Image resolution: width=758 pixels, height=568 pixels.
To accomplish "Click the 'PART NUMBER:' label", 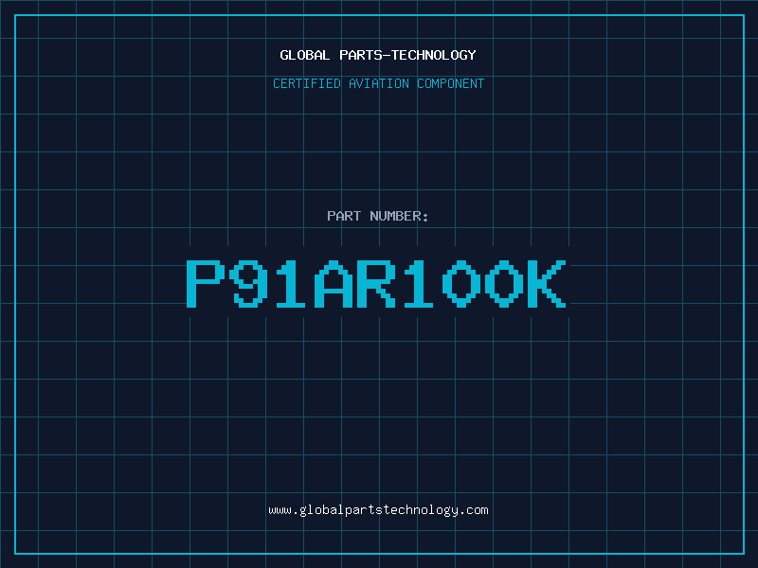I will pyautogui.click(x=378, y=216).
